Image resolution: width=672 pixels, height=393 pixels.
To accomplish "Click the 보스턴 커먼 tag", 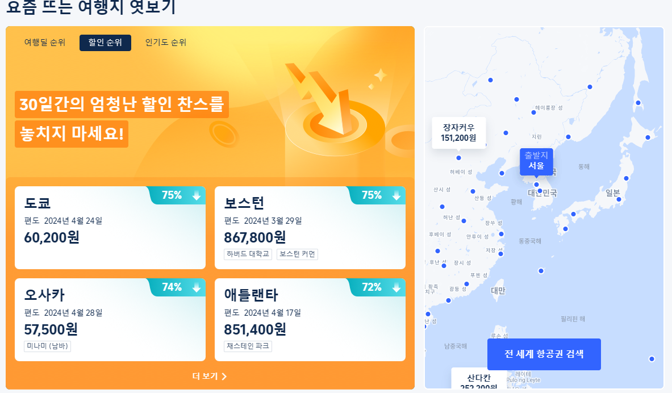I will click(x=299, y=254).
